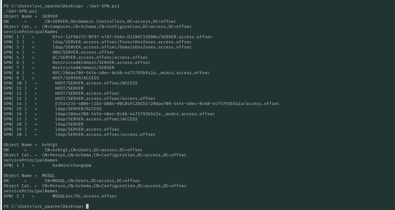Click the RPC SPN entry with GUID

pyautogui.click(x=131, y=73)
